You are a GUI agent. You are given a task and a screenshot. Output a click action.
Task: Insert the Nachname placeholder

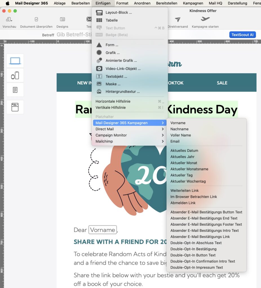coord(206,129)
